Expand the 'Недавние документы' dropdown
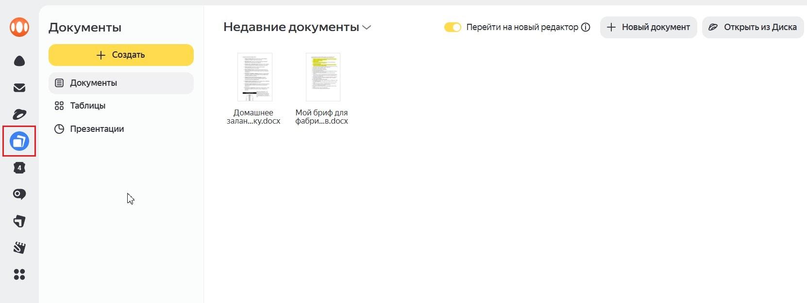The image size is (807, 303). (367, 28)
